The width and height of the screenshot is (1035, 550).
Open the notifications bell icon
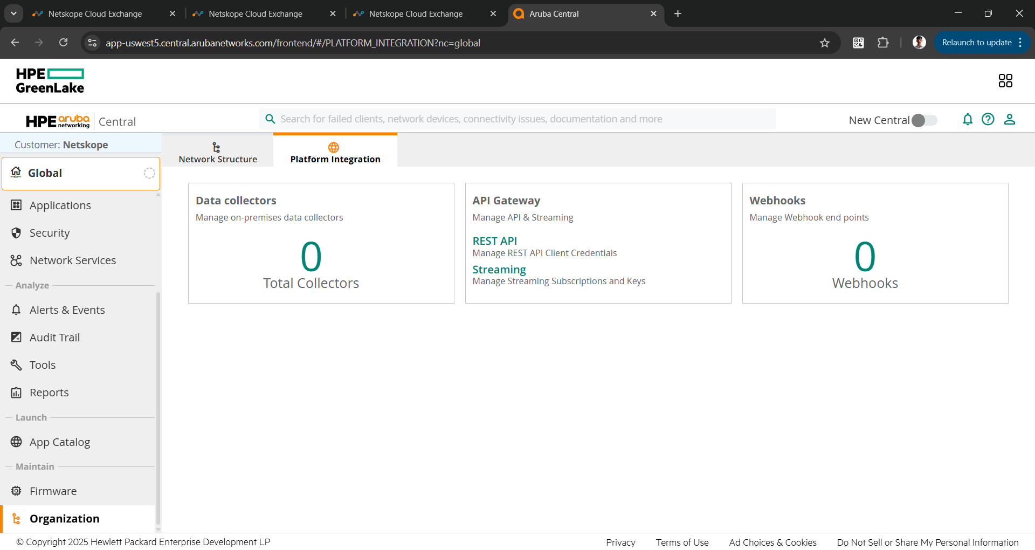click(x=968, y=119)
